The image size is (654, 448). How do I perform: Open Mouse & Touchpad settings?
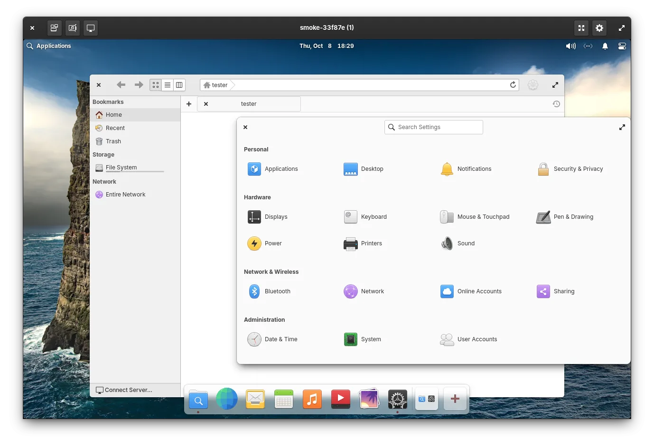[x=475, y=217]
